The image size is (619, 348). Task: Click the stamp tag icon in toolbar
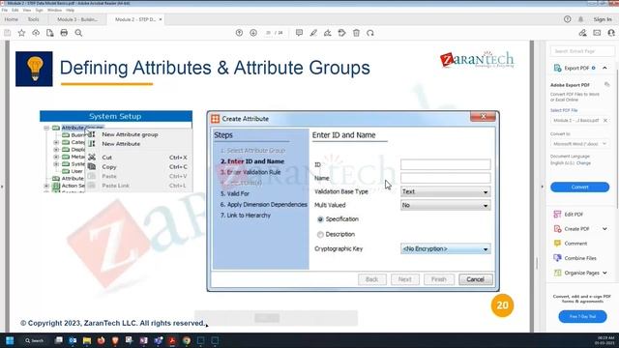click(341, 33)
